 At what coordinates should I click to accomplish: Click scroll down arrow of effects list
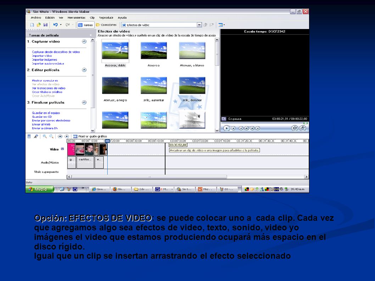point(217,130)
